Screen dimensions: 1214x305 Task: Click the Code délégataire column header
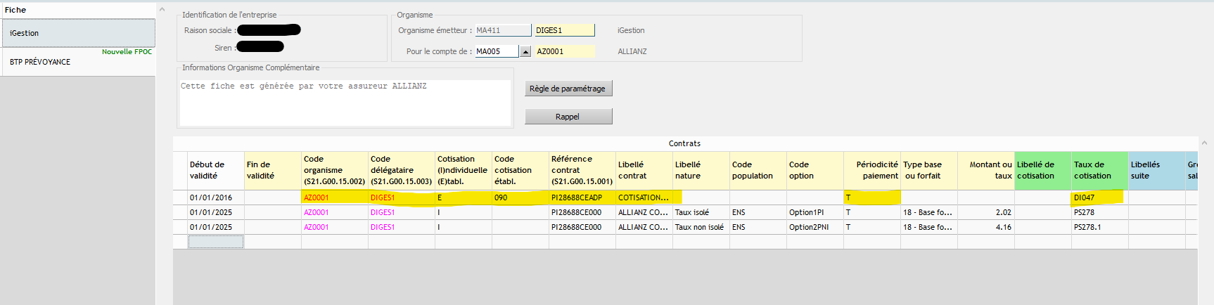pyautogui.click(x=402, y=170)
